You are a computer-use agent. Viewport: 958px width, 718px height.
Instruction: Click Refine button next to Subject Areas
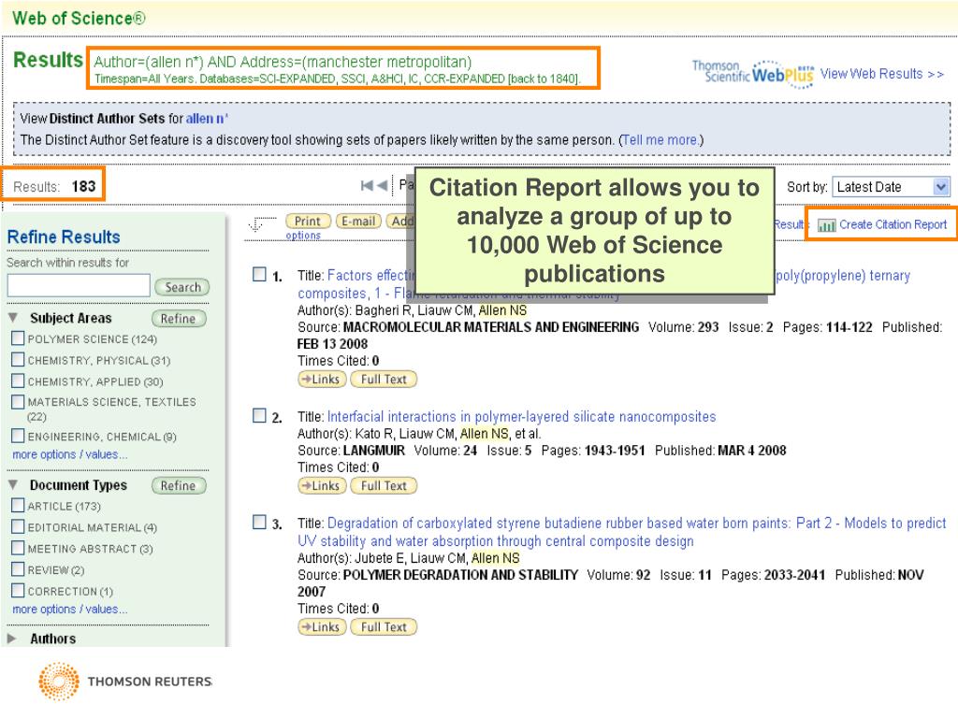click(179, 319)
